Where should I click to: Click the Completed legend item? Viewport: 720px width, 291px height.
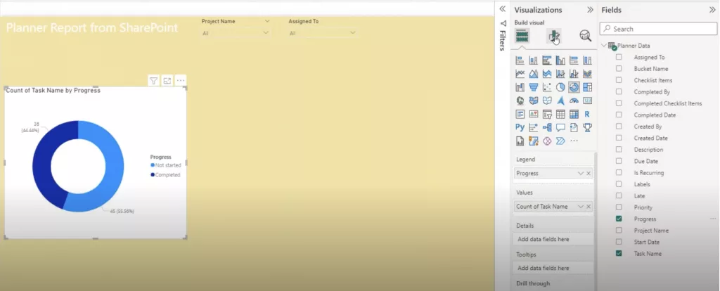[165, 175]
